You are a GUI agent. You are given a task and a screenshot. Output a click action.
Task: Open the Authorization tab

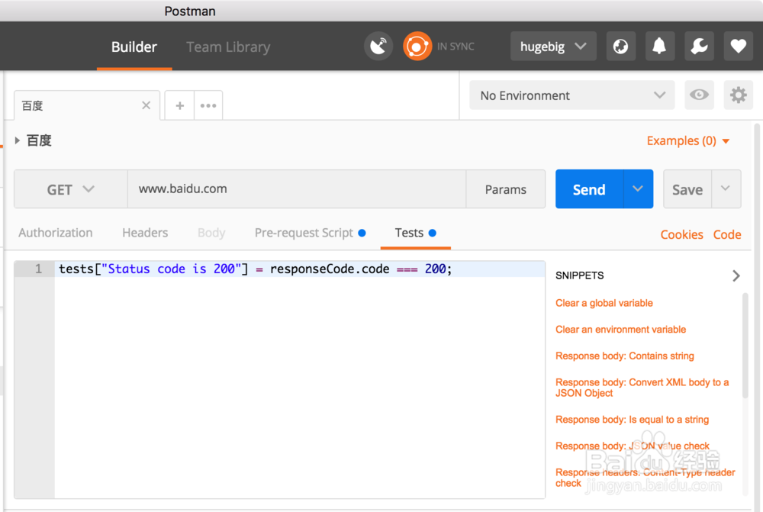click(x=56, y=233)
